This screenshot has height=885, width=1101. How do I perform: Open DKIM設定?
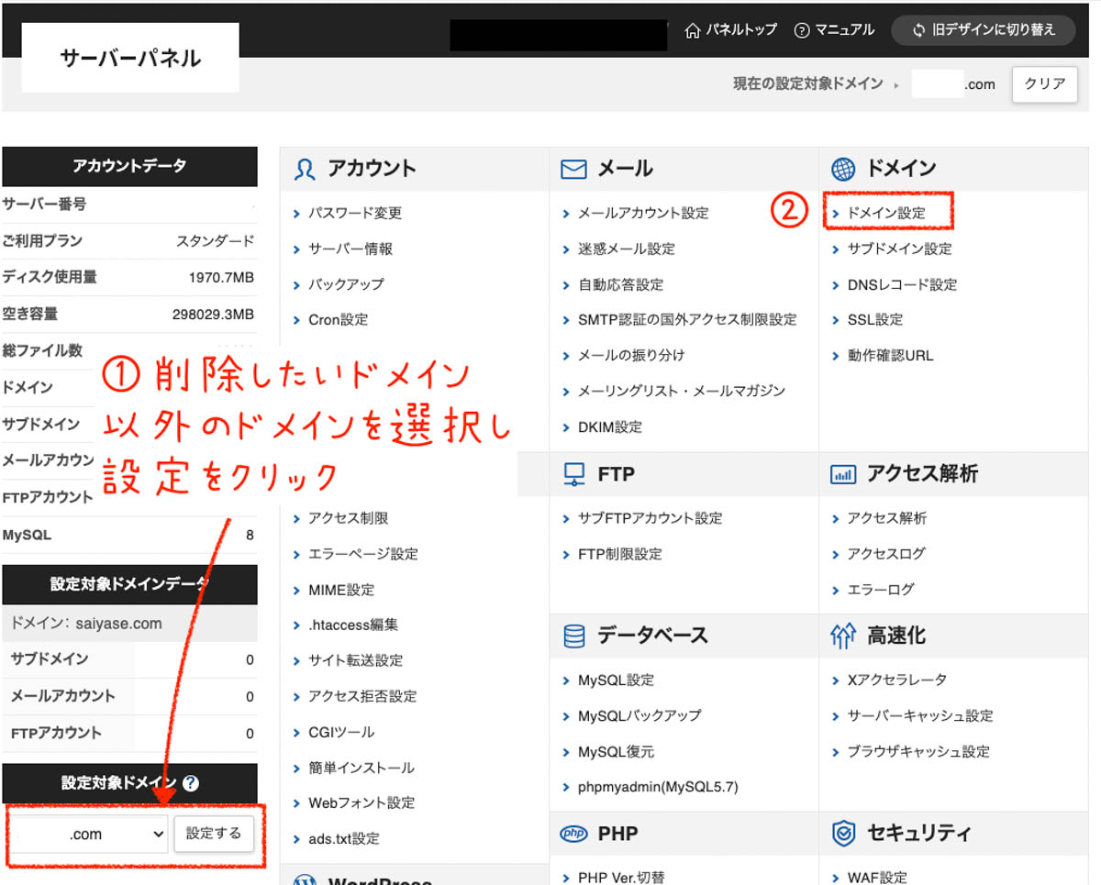[610, 426]
